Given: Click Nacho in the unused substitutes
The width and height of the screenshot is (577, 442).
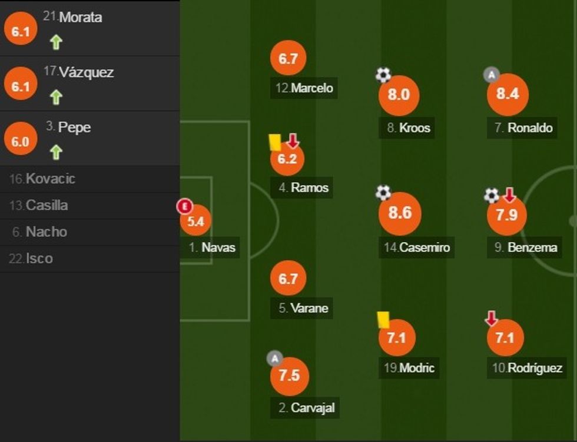Looking at the screenshot, I should (46, 232).
